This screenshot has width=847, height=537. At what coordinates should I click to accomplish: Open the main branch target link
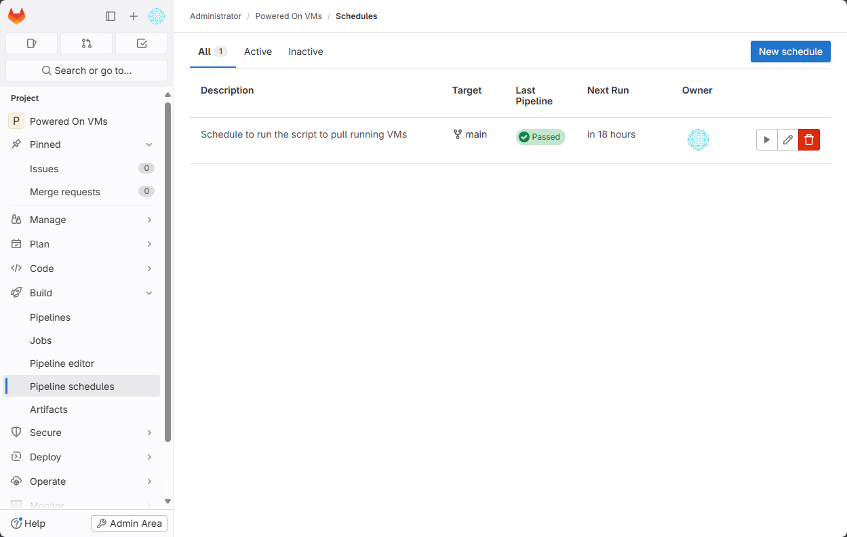coord(470,134)
